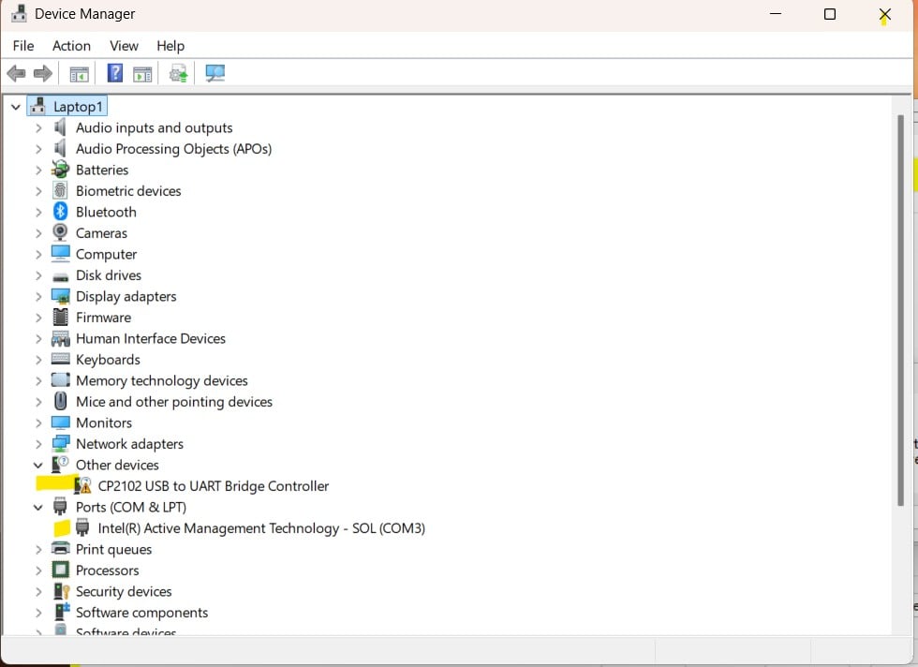Viewport: 918px width, 667px height.
Task: Click the Laptop1 computer icon
Action: [x=38, y=106]
